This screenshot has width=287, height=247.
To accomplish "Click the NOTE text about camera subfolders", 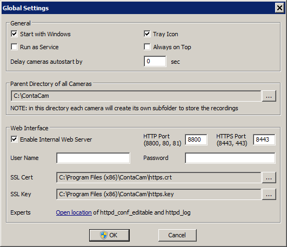I will pos(124,108).
